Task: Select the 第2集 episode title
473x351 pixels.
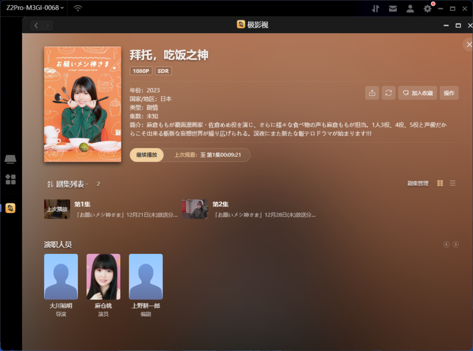Action: tap(220, 204)
